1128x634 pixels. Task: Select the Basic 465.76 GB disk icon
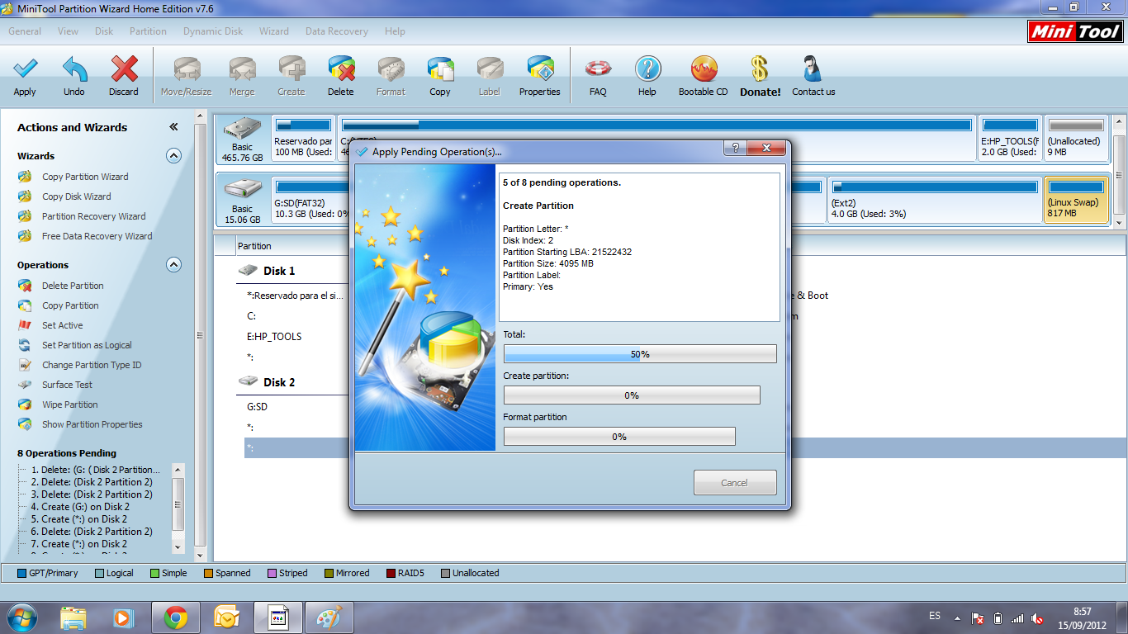(243, 139)
